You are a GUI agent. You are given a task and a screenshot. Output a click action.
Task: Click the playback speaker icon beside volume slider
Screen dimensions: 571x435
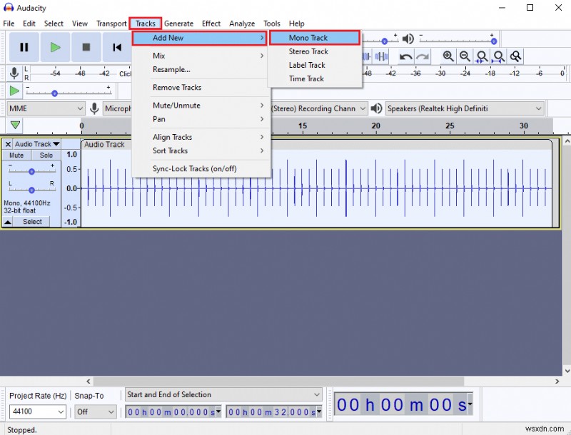408,39
